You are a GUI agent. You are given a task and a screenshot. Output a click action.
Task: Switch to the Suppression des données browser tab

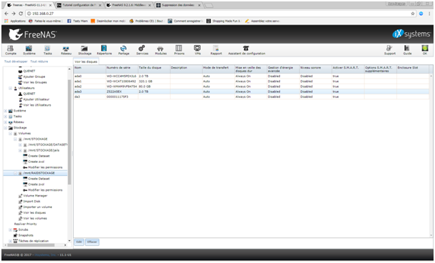[178, 5]
